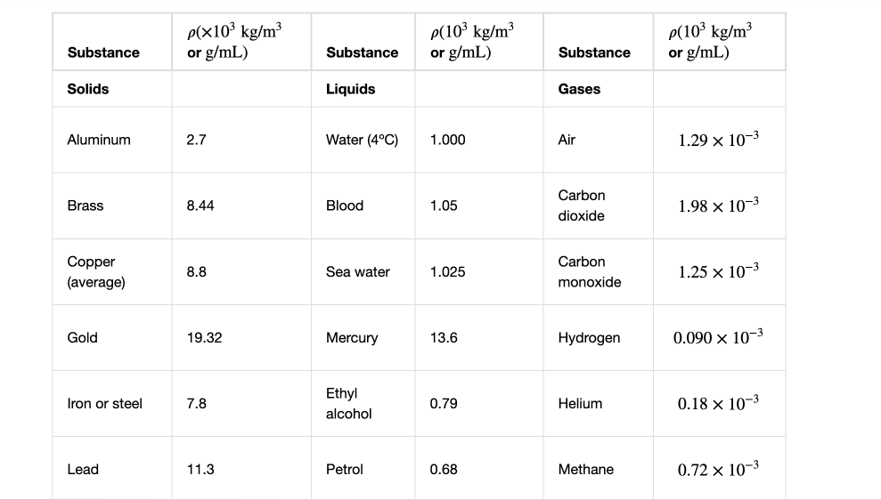Select Petrol density value 0.68
The width and height of the screenshot is (881, 500).
point(444,469)
